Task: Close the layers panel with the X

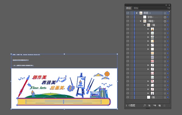Action: tap(169, 5)
